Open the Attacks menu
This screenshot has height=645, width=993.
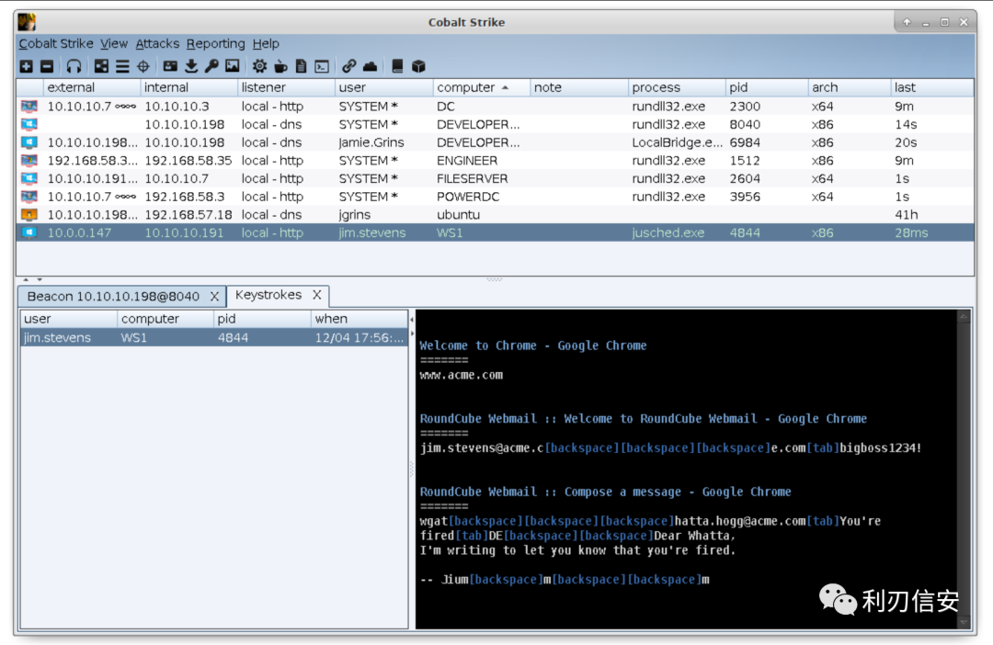tap(157, 44)
